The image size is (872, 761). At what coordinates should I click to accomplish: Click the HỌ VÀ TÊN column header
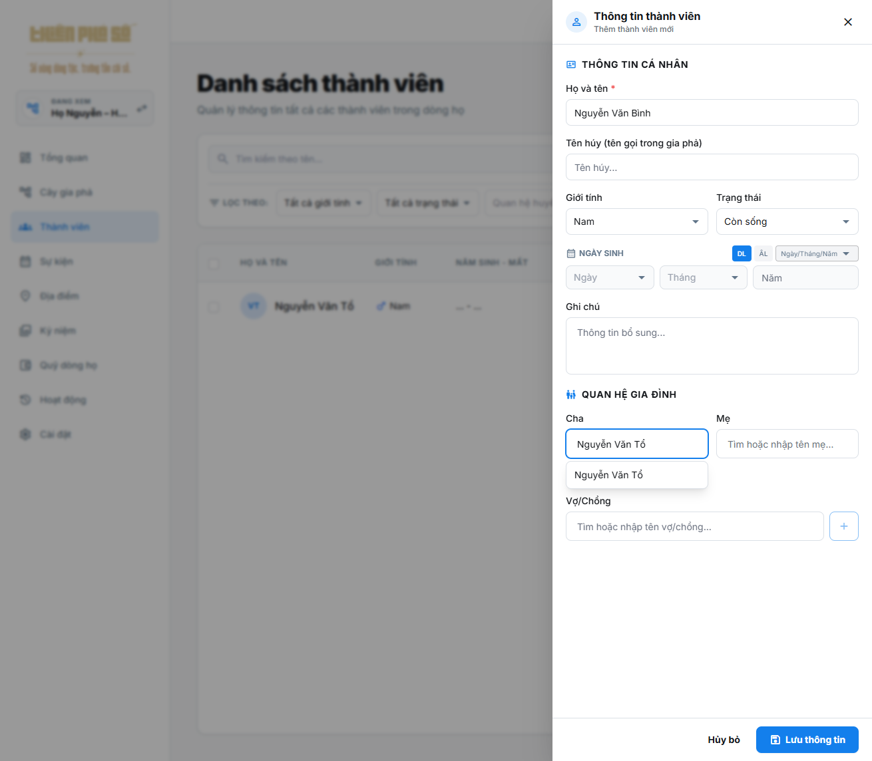pos(264,263)
